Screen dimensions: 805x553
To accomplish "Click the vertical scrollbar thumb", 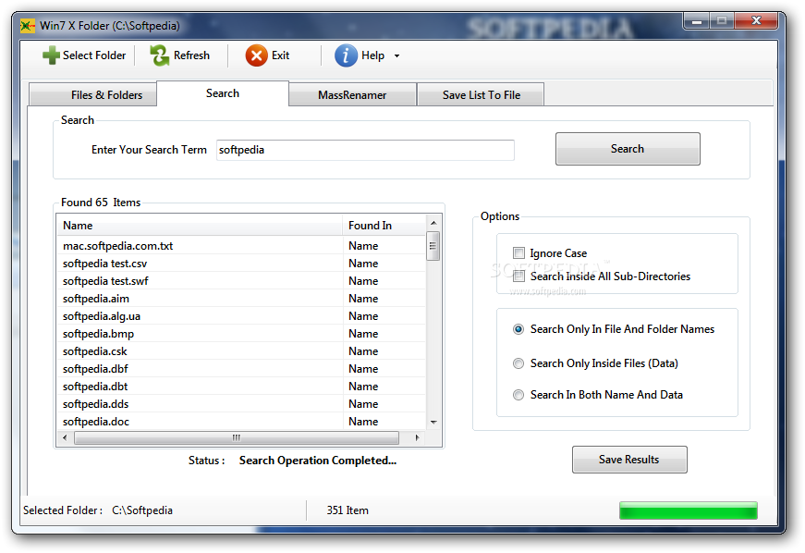I will point(433,246).
